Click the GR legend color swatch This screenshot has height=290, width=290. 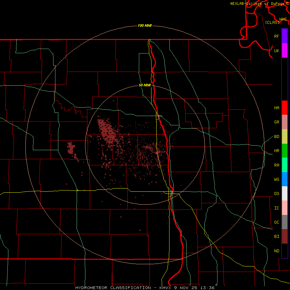[x=285, y=122]
